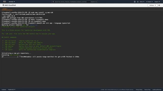Image resolution: width=163 pixels, height=91 pixels.
Task: Click the 'Applying project template' output line
Action: tap(19, 25)
